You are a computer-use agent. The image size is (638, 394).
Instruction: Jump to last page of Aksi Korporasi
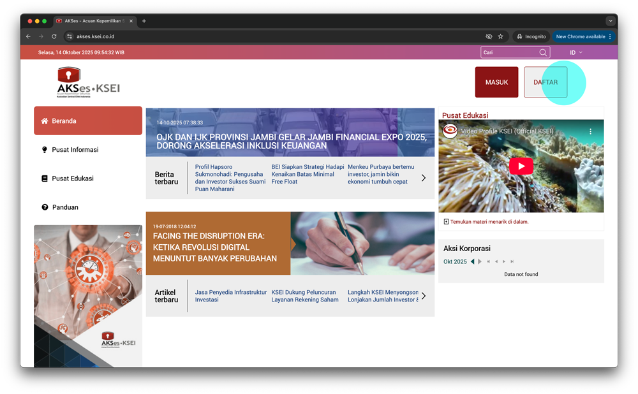[512, 261]
